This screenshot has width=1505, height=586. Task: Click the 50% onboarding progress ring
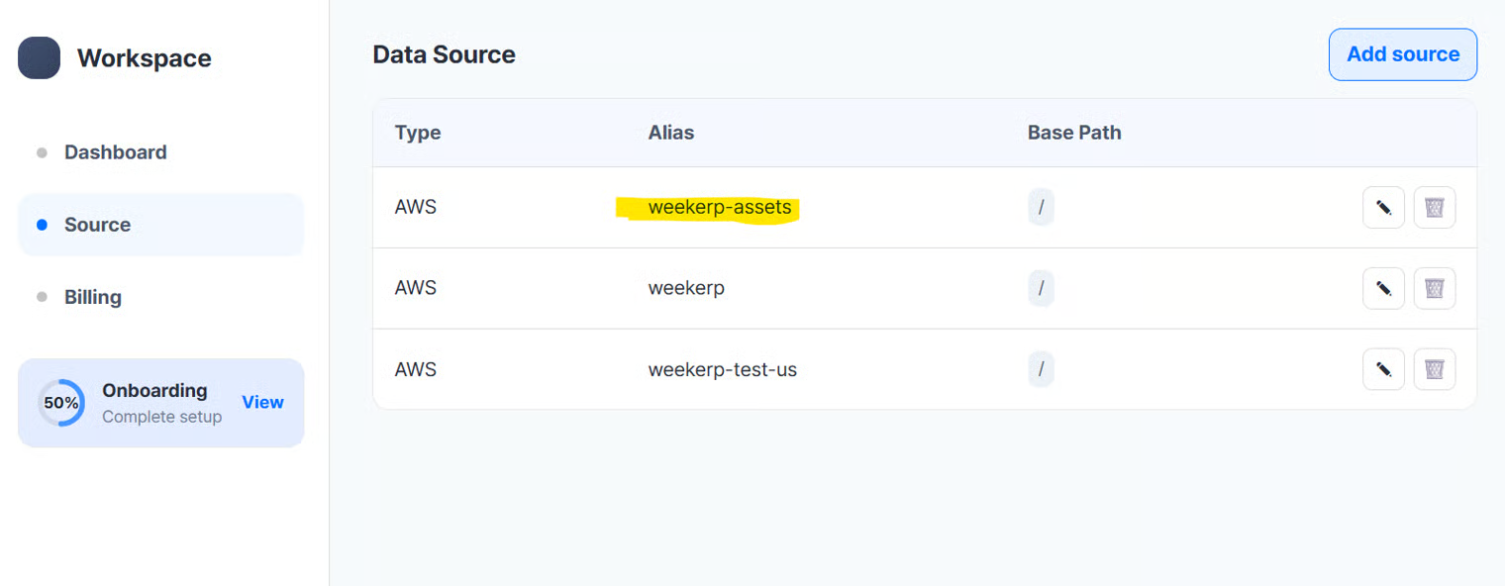pos(61,403)
